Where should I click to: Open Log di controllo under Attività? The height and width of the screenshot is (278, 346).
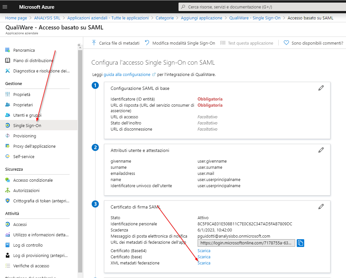pos(28,245)
